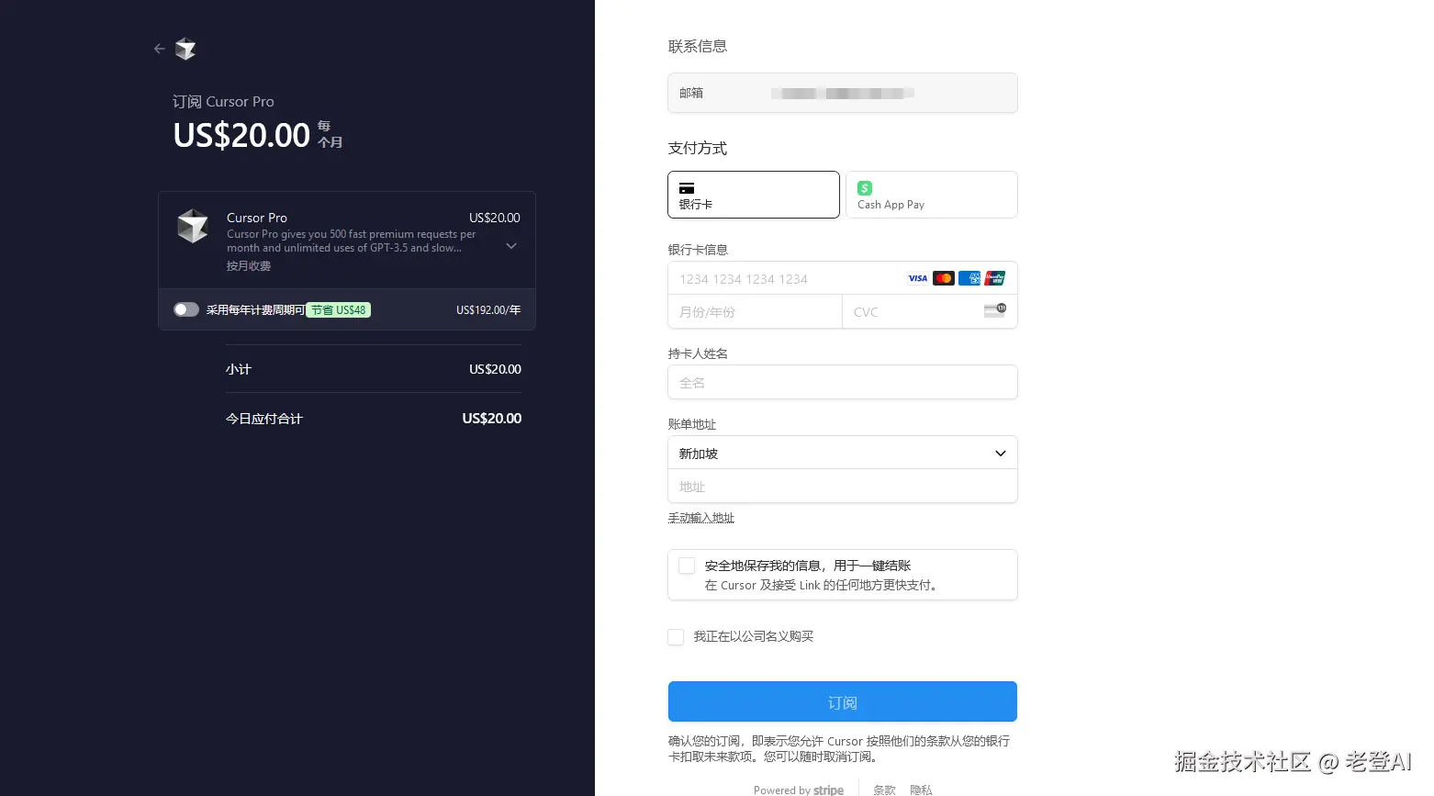Go back using the left arrow icon
Screen dimensions: 1434x796
160,49
